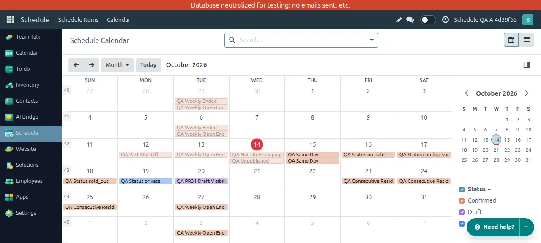Viewport: 541px width, 243px height.
Task: Mini calendar previous month chevron
Action: [x=467, y=93]
